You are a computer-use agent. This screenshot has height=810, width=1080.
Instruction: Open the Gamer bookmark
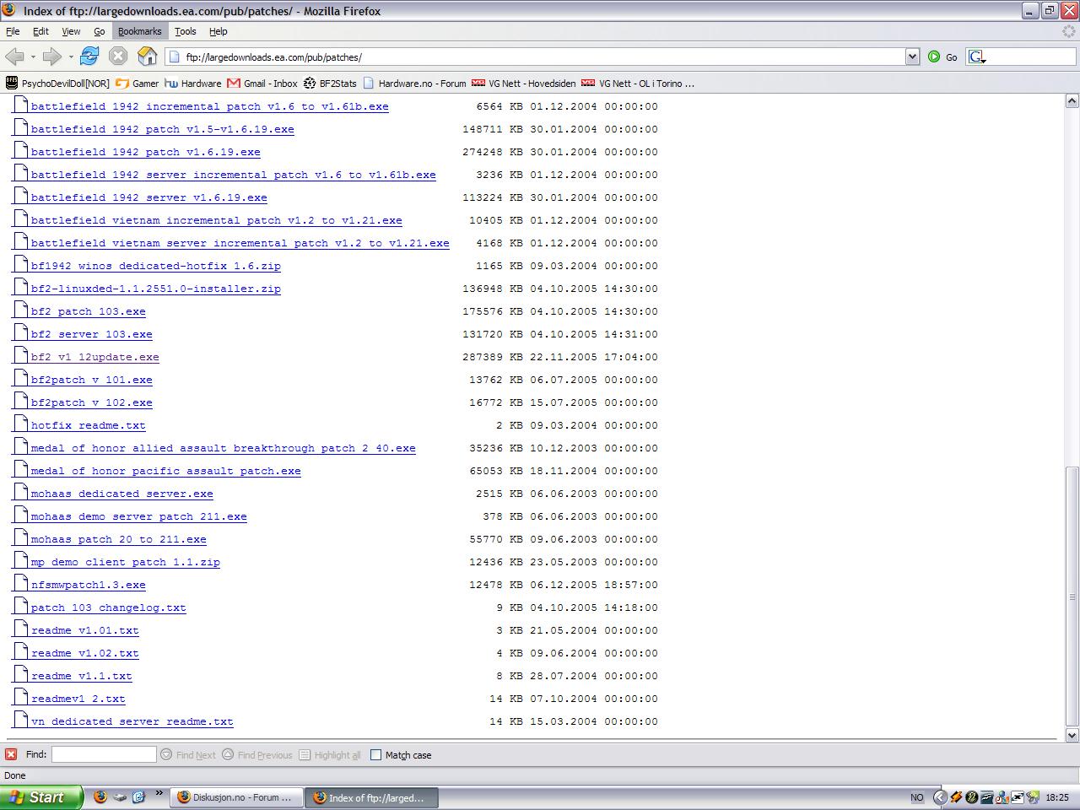[138, 84]
